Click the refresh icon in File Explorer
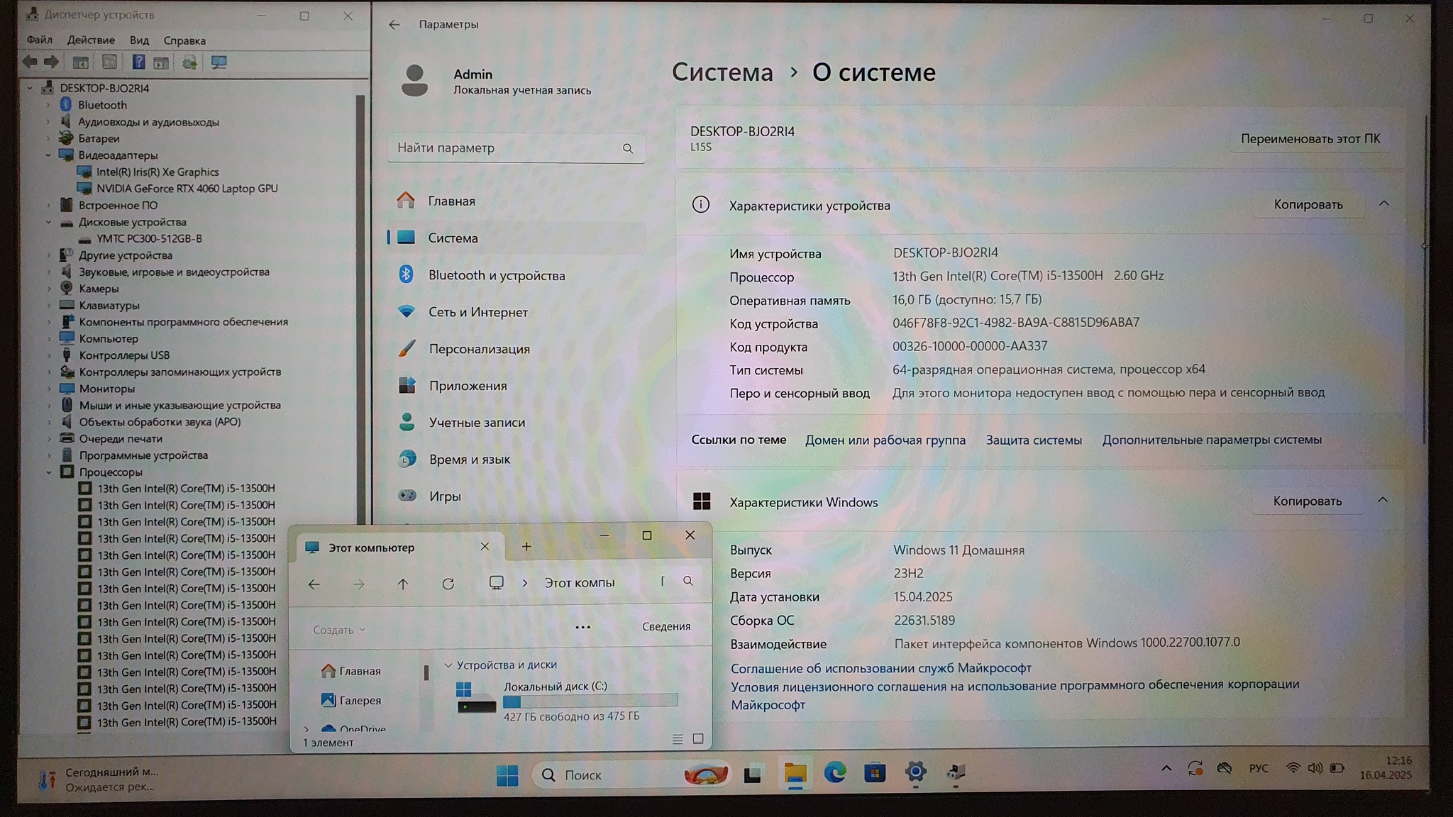The height and width of the screenshot is (817, 1453). [448, 584]
